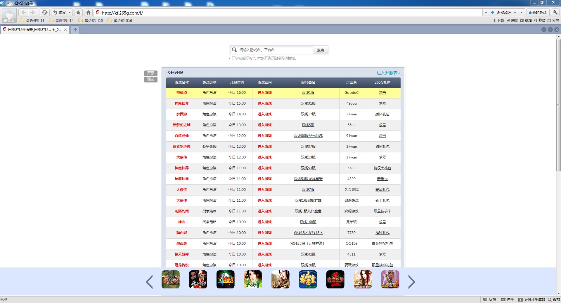561x303 pixels.
Task: Select the 网页游戏开服表 browser tab
Action: (34, 30)
